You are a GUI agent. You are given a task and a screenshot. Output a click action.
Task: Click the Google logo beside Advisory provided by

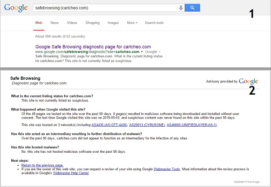(x=248, y=82)
